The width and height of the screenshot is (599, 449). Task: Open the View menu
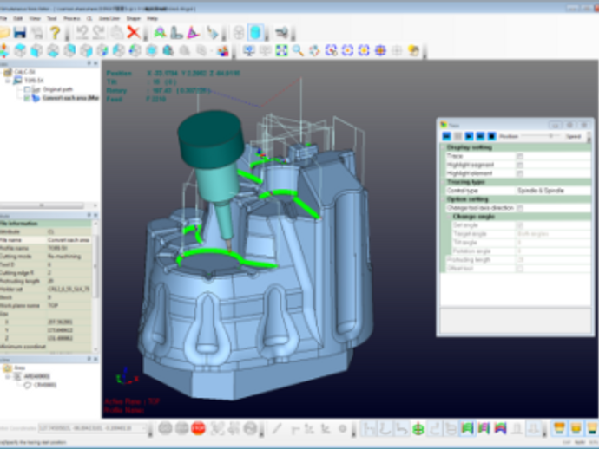pyautogui.click(x=35, y=18)
